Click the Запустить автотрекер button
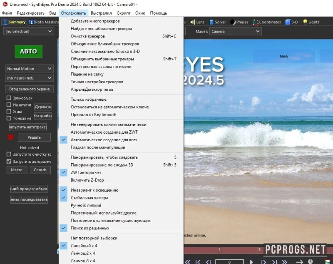 tap(28, 127)
